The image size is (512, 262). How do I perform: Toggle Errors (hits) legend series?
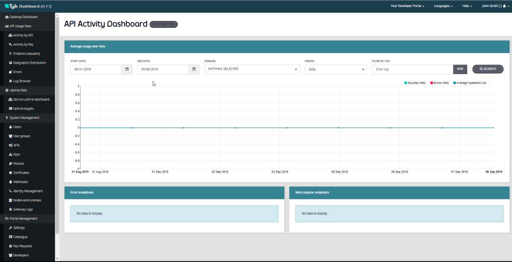coord(439,83)
